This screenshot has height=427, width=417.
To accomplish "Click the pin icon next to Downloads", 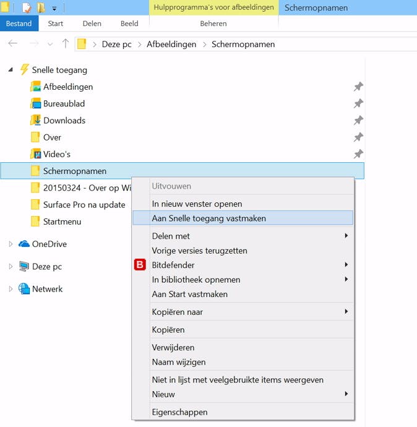I will click(x=358, y=121).
